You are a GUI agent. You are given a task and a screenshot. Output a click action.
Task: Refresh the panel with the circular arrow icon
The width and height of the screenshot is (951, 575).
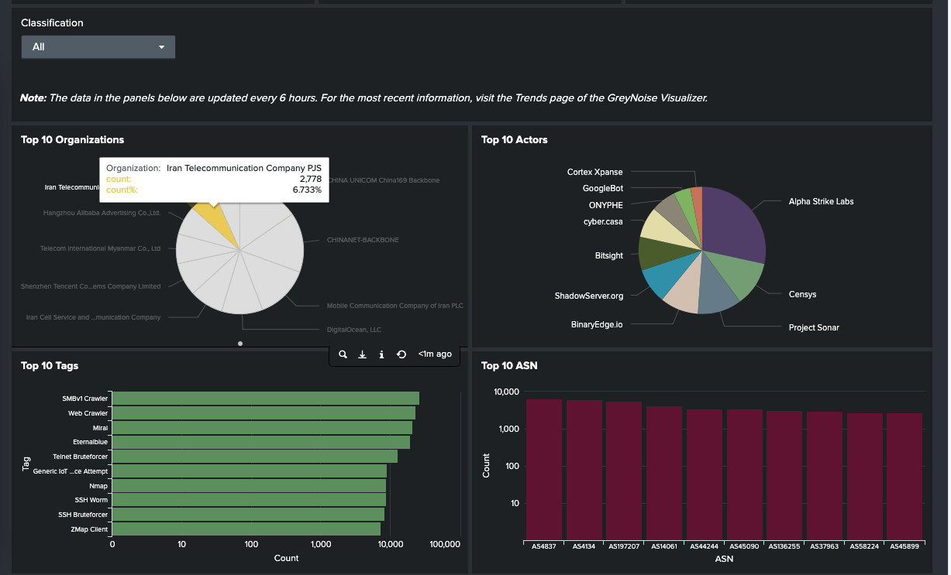[401, 354]
